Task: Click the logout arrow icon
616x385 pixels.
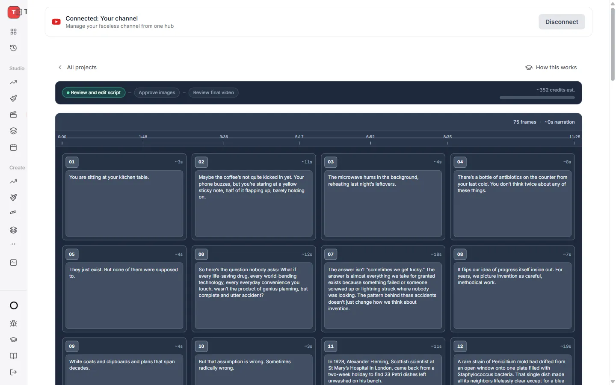Action: [13, 372]
